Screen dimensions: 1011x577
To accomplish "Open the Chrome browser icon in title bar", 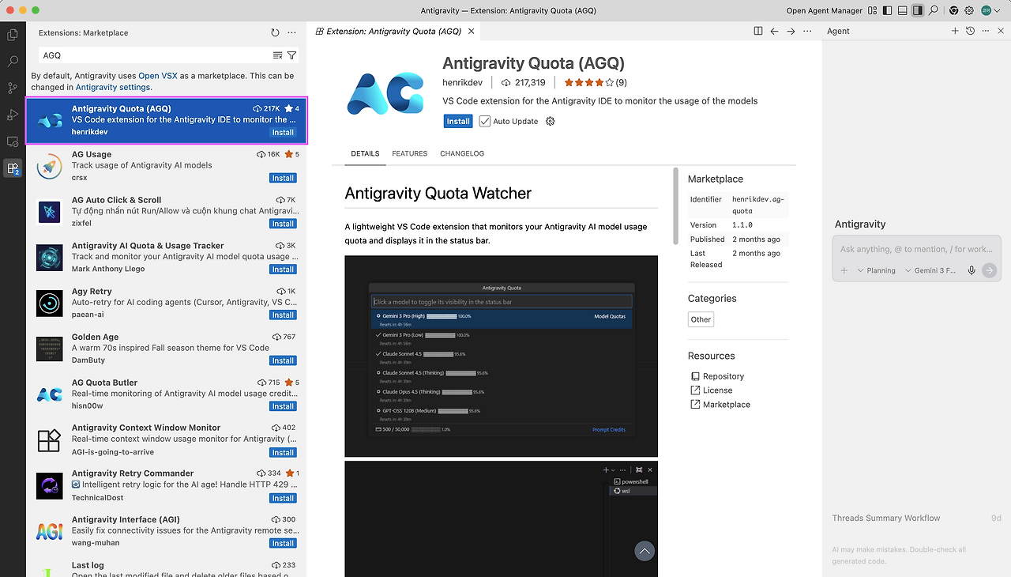I will coord(953,10).
